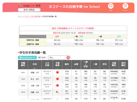Click 全国平均一致度 row label
The image size is (137, 102).
[x=33, y=44]
